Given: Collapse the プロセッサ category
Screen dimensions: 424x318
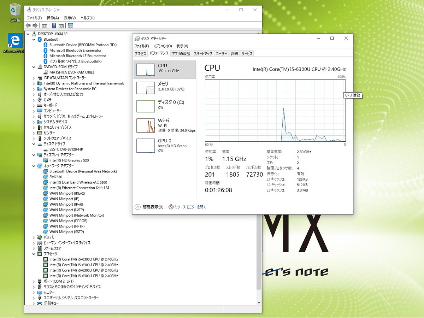Looking at the screenshot, I should [34, 254].
